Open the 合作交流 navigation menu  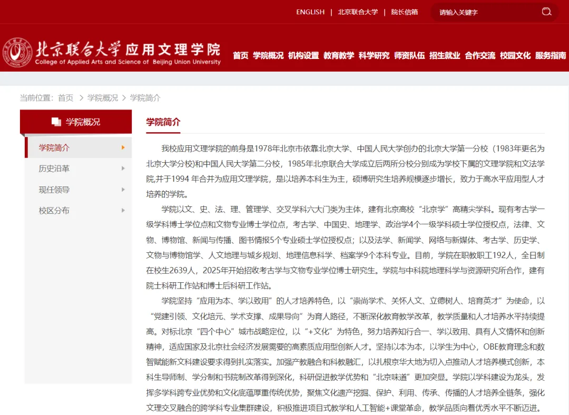click(x=480, y=55)
